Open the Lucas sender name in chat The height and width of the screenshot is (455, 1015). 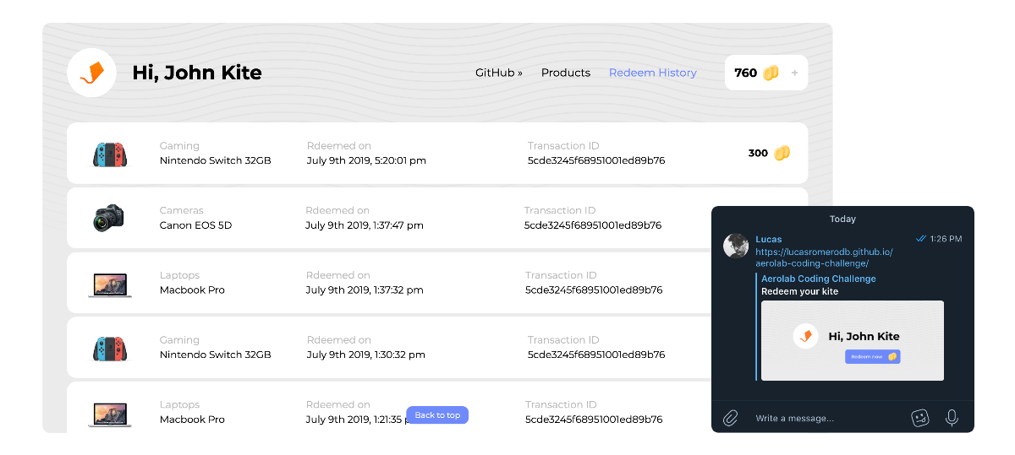[x=769, y=239]
